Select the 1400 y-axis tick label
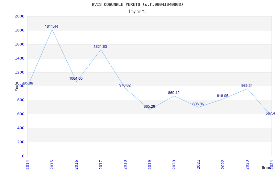 pos(20,58)
